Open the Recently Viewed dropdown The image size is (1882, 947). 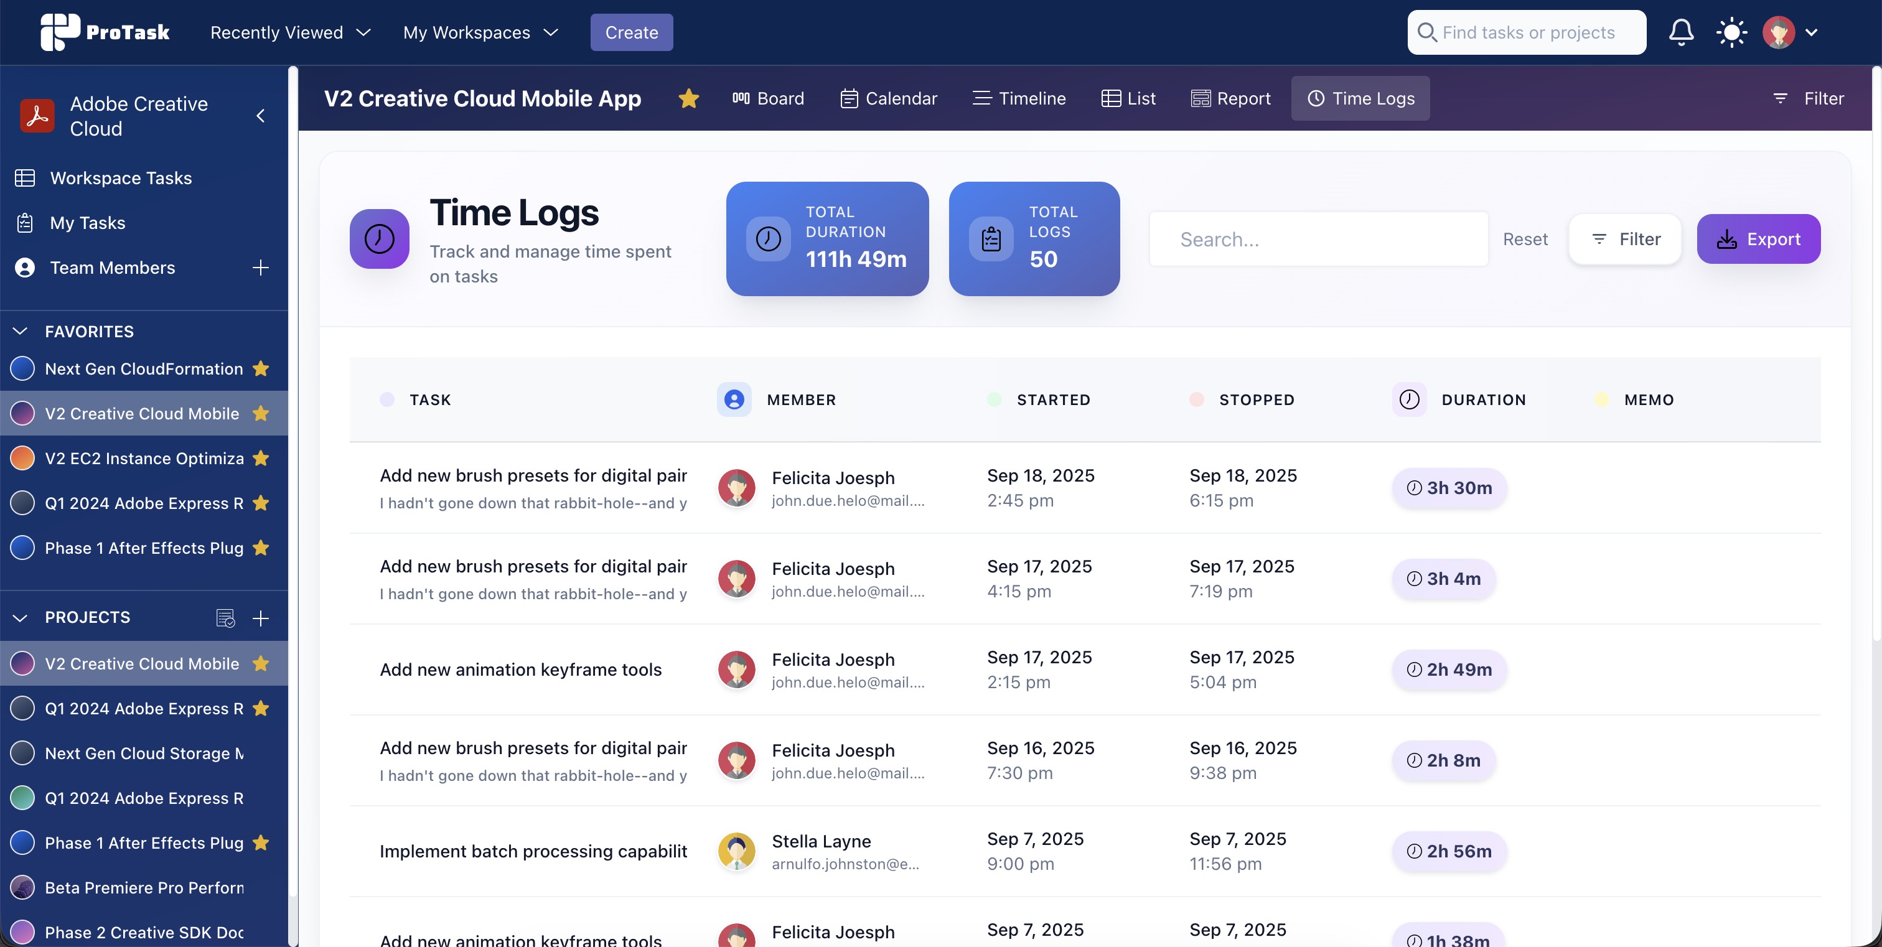click(x=290, y=32)
